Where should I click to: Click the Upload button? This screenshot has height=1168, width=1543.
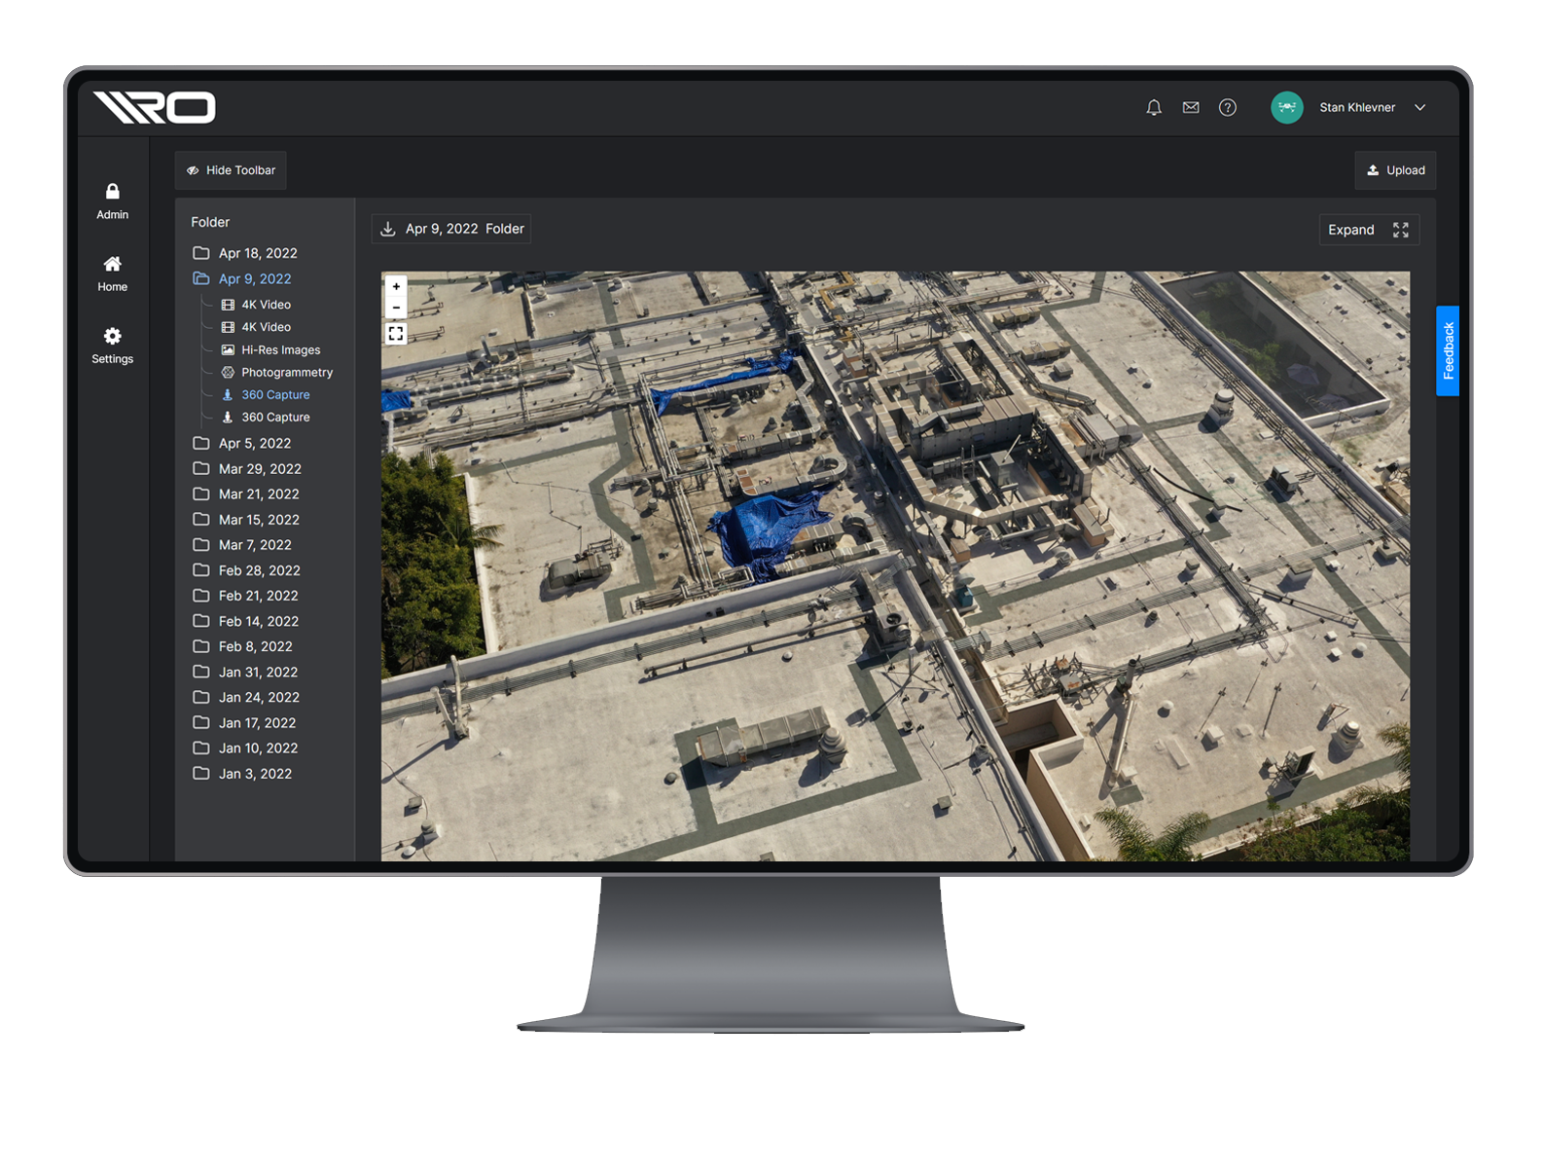pyautogui.click(x=1396, y=170)
